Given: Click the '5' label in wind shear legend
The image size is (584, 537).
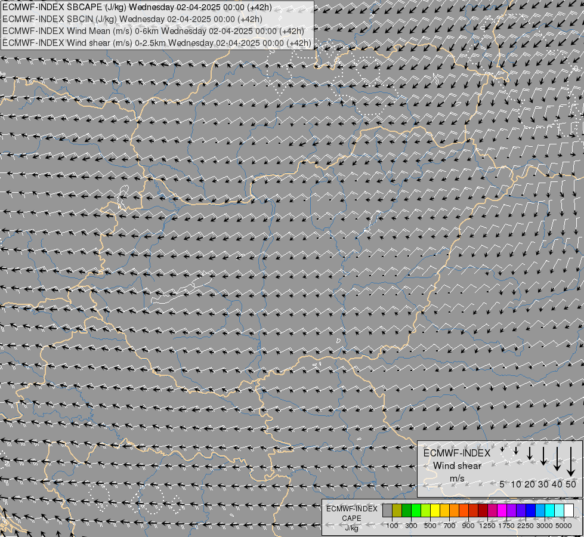Looking at the screenshot, I should click(x=502, y=484).
